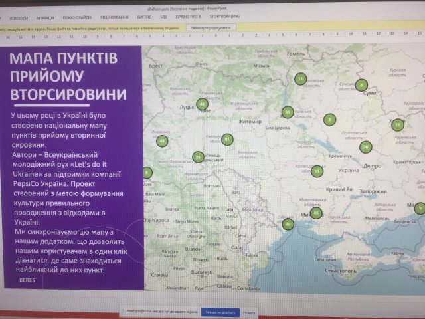Select the cluster marker 36 near Дніпро
This screenshot has width=425, height=319.
(x=365, y=147)
